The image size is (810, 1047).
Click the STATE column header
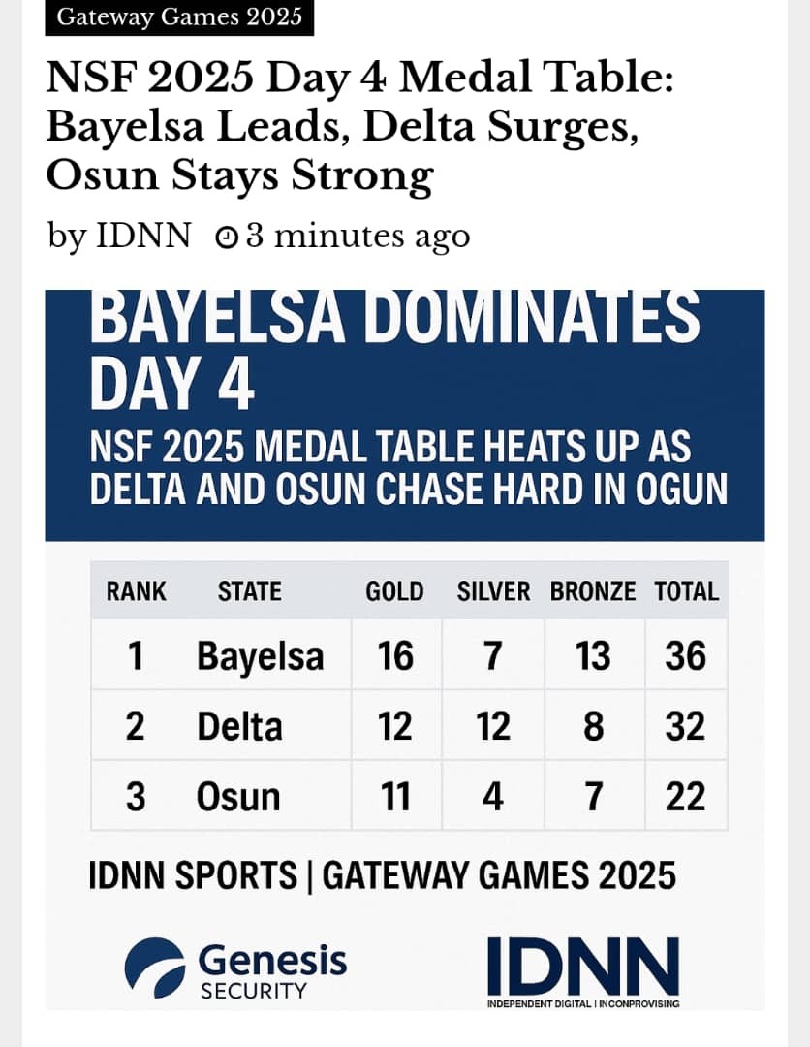(x=250, y=591)
